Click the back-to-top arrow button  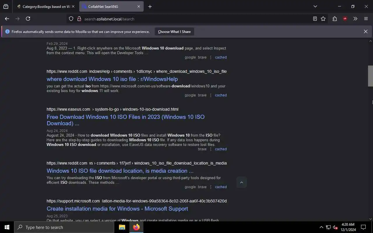(241, 182)
